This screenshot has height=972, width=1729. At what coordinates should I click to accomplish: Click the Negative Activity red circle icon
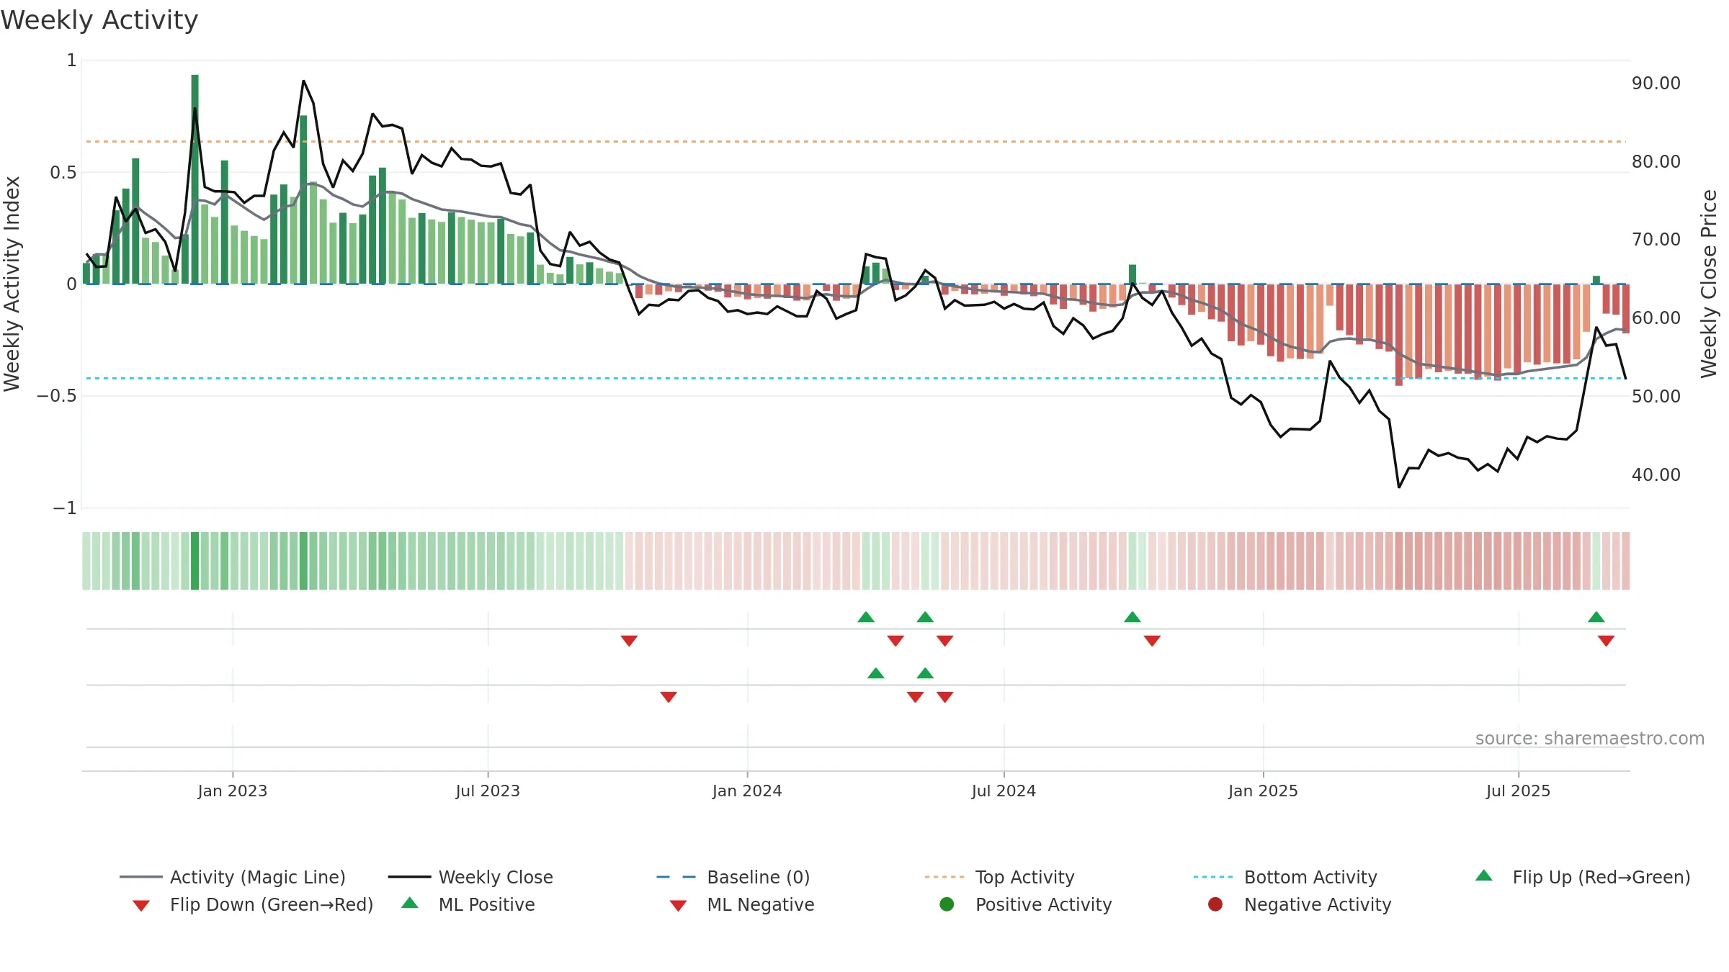[x=1215, y=904]
